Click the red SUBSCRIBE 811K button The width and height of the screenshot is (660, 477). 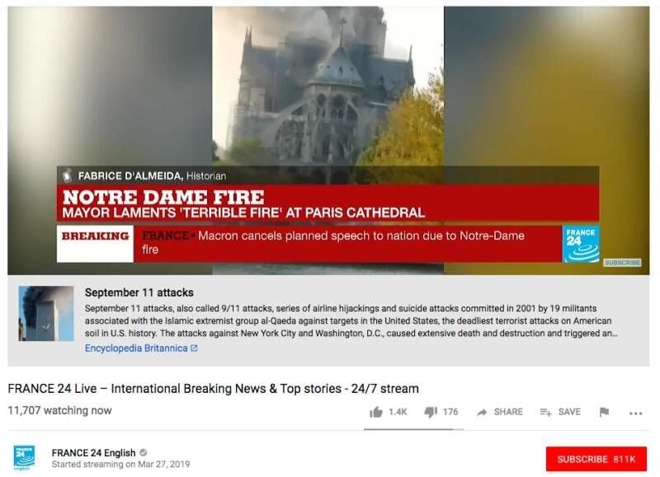tap(596, 459)
